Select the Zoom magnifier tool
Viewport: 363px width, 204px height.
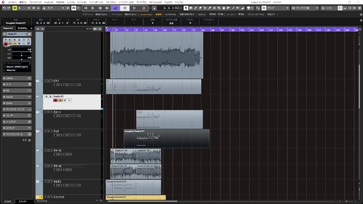pyautogui.click(x=219, y=8)
